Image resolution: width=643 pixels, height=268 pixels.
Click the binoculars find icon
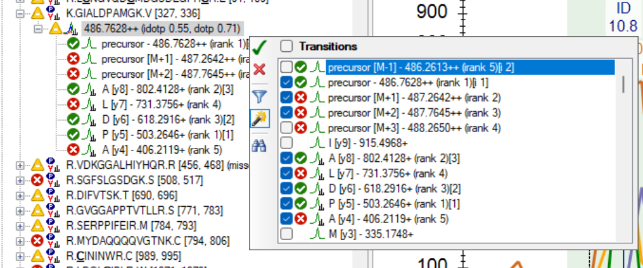click(x=258, y=145)
